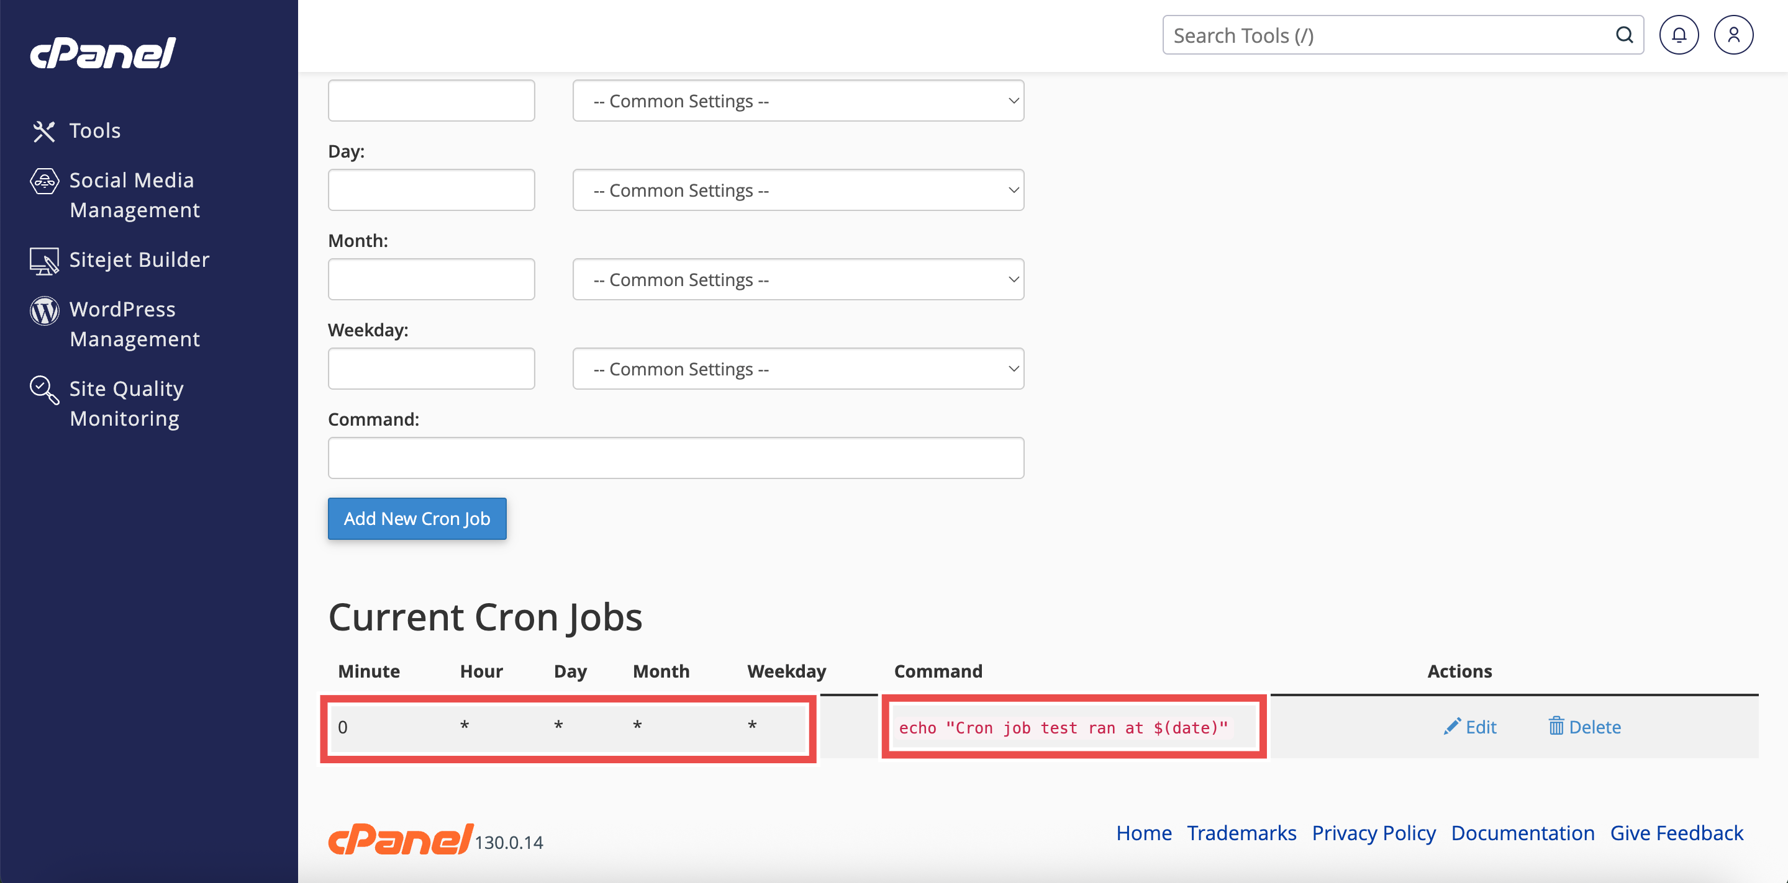Open the topmost Common Settings dropdown
This screenshot has height=883, width=1788.
coord(797,101)
